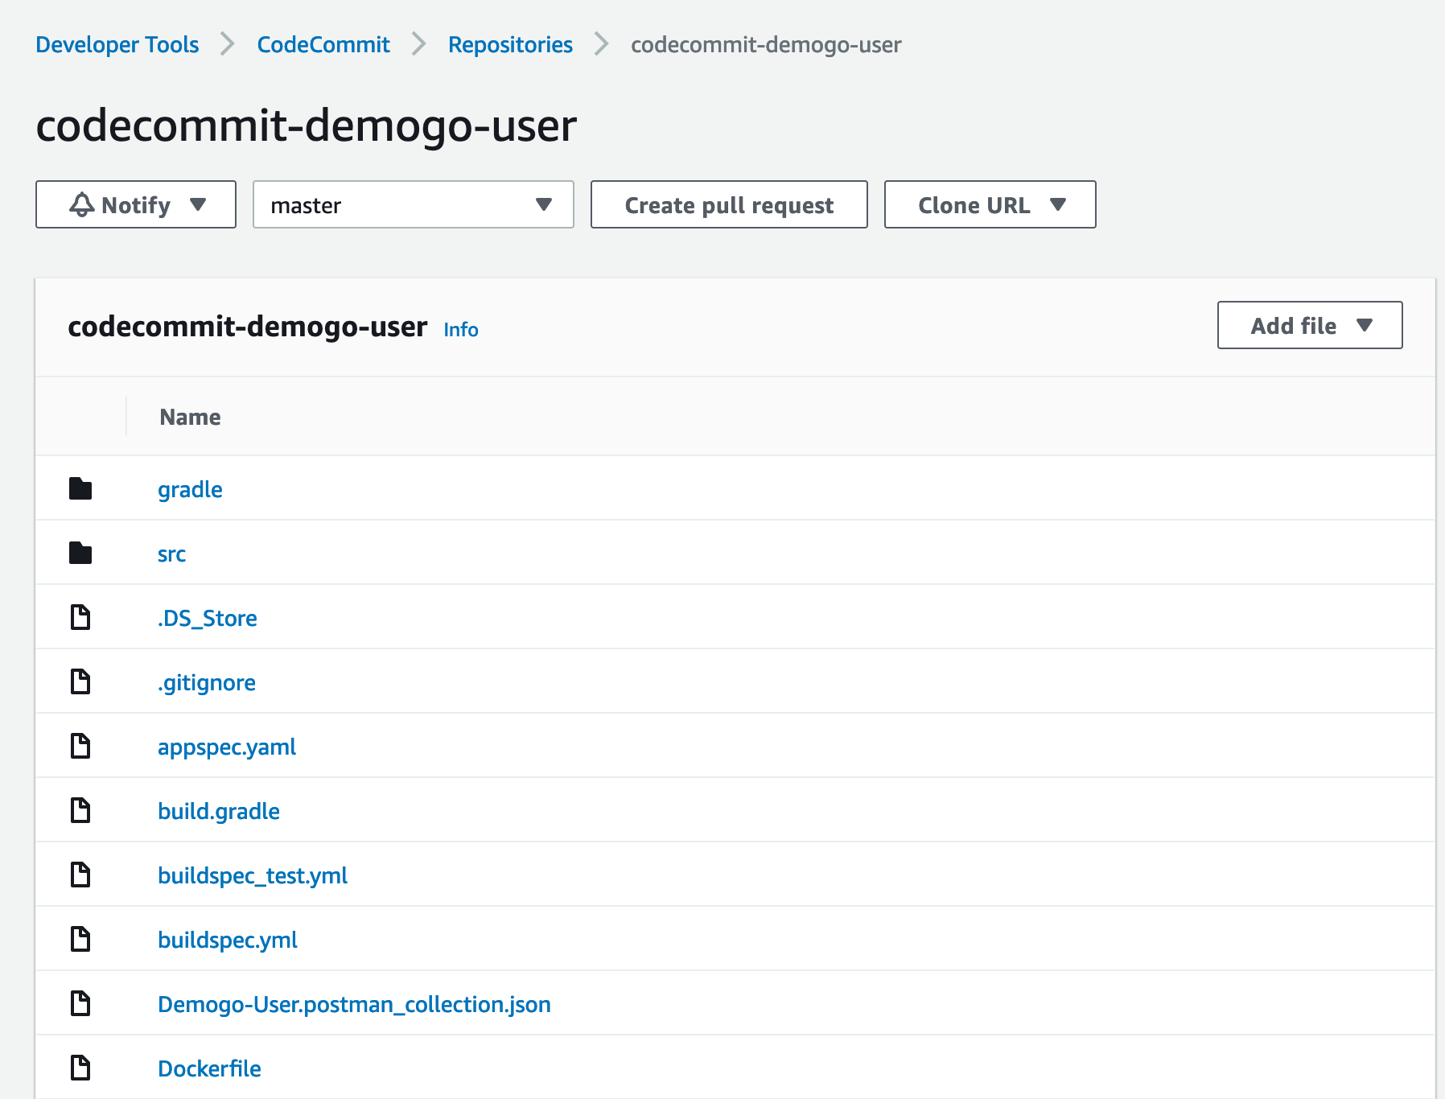Click the Info link beside repository name
1445x1099 pixels.
(461, 329)
